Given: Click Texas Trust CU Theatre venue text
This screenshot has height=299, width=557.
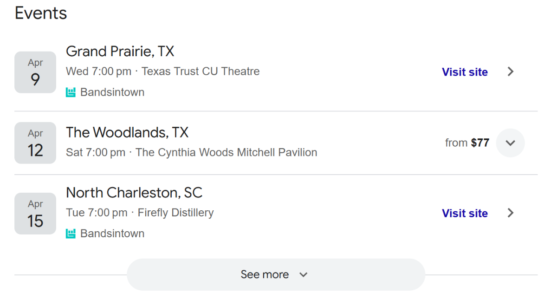Looking at the screenshot, I should click(x=201, y=71).
